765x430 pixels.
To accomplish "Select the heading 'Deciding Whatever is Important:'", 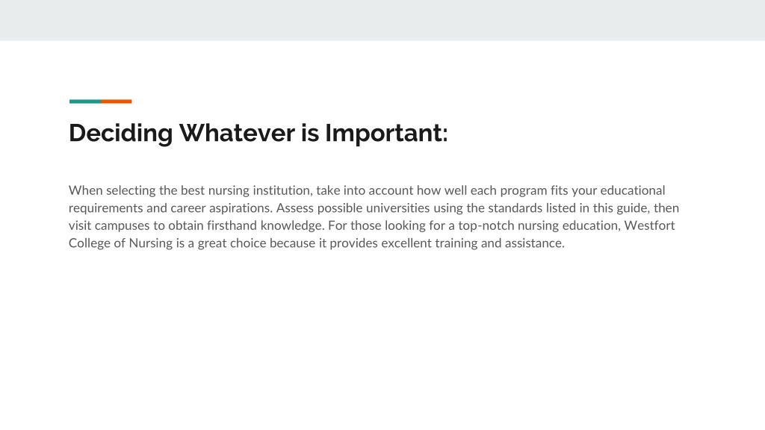I will point(258,133).
